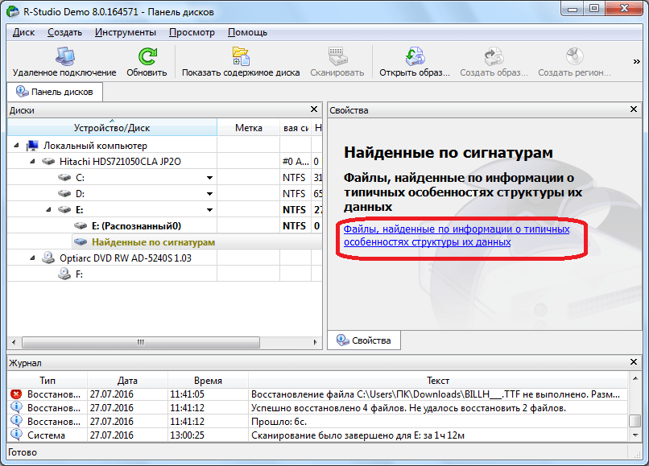Click the red error icon in first log row
This screenshot has height=466, width=649.
point(16,394)
